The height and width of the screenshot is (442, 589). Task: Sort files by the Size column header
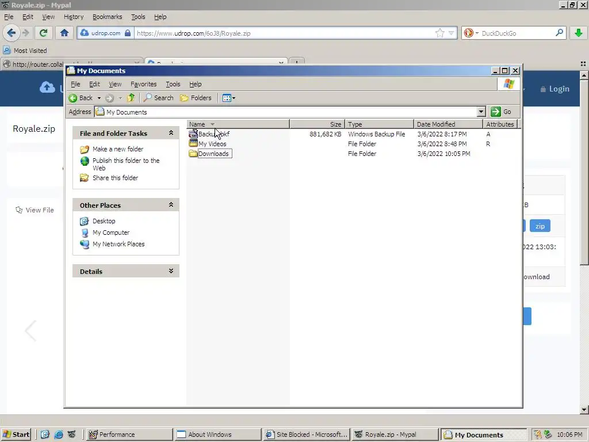point(317,124)
